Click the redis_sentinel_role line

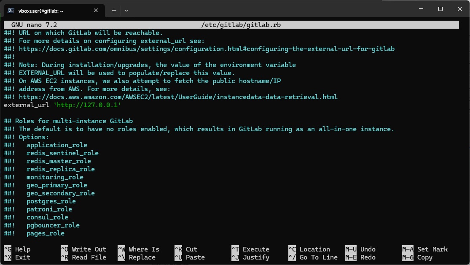pyautogui.click(x=51, y=153)
